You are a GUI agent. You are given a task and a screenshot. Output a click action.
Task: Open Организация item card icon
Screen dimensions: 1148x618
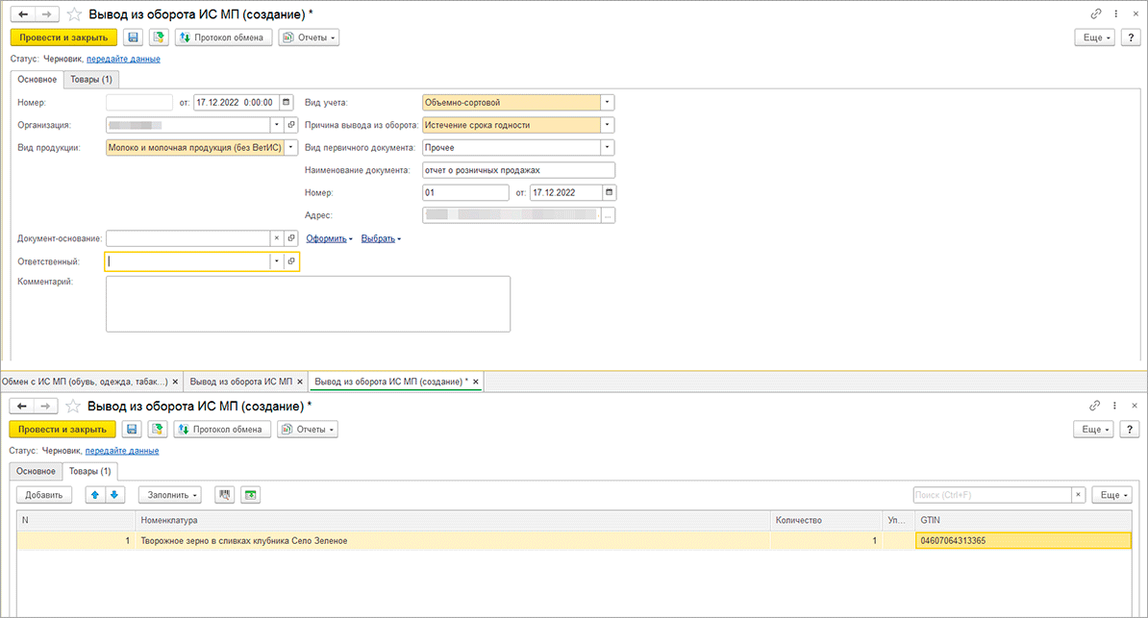[x=291, y=125]
